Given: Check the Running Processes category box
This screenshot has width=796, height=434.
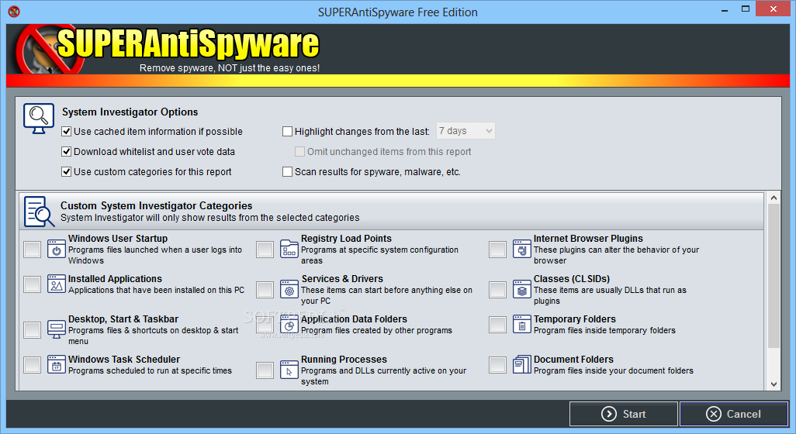Looking at the screenshot, I should pos(265,370).
